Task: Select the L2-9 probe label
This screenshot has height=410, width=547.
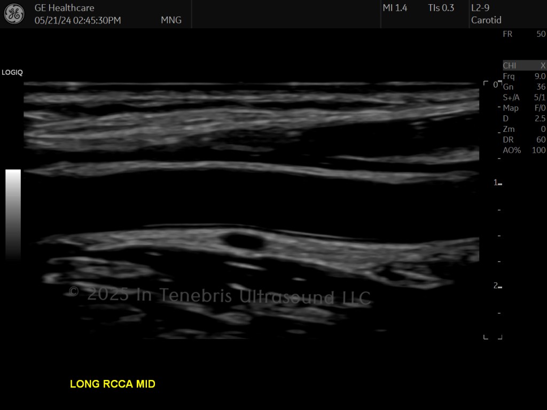Action: pyautogui.click(x=480, y=7)
